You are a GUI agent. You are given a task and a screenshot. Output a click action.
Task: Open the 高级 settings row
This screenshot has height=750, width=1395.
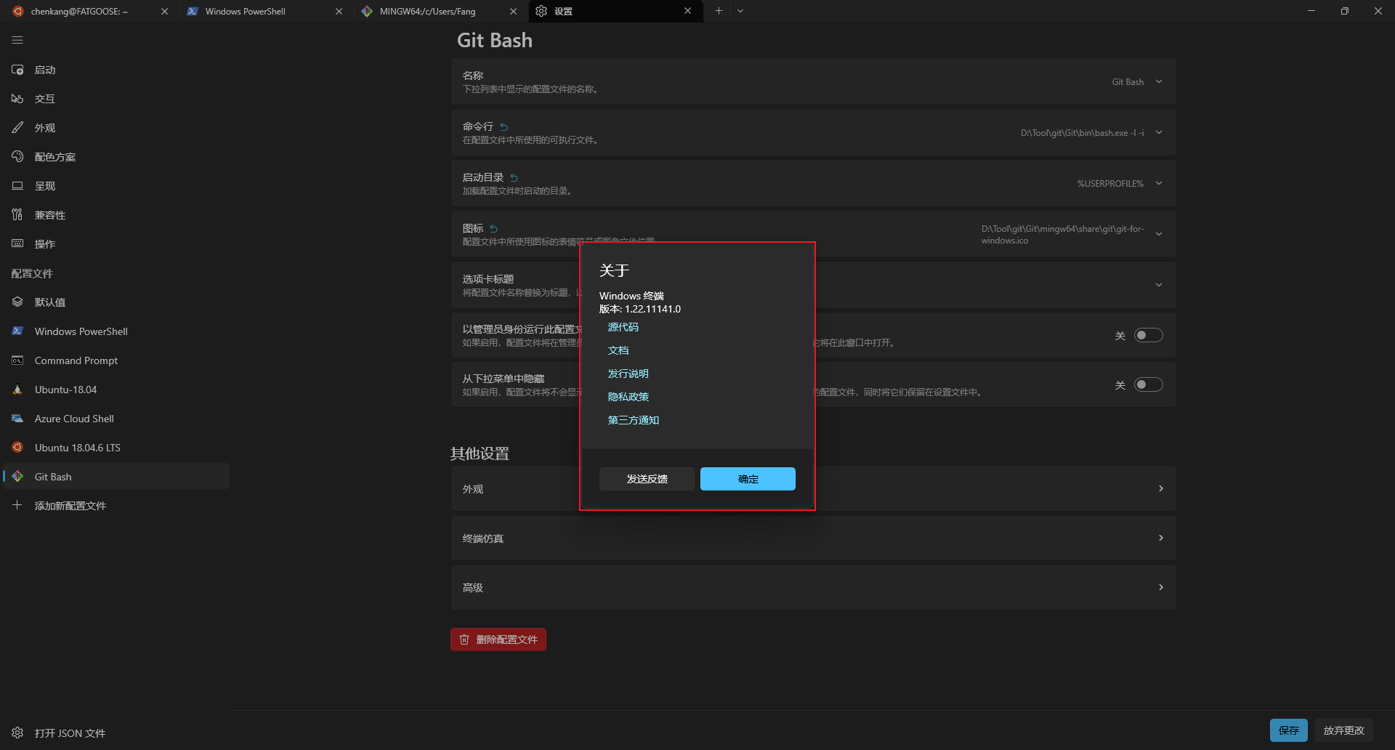click(813, 587)
